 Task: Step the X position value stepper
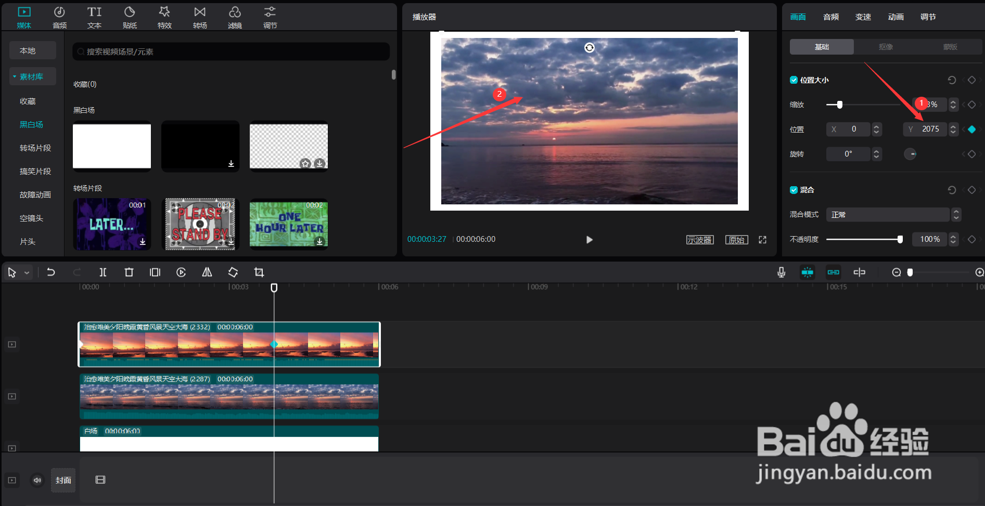pyautogui.click(x=876, y=129)
